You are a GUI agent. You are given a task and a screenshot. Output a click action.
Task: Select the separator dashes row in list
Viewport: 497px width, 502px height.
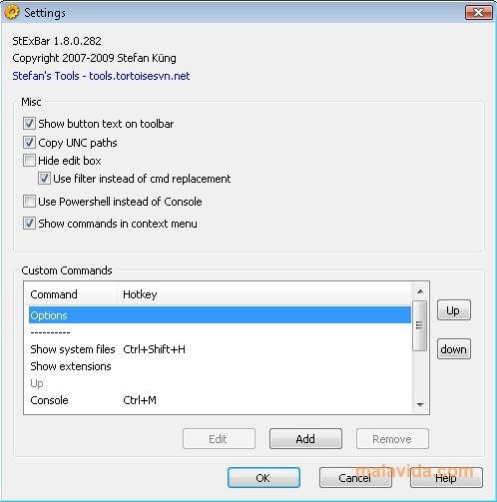coord(220,332)
